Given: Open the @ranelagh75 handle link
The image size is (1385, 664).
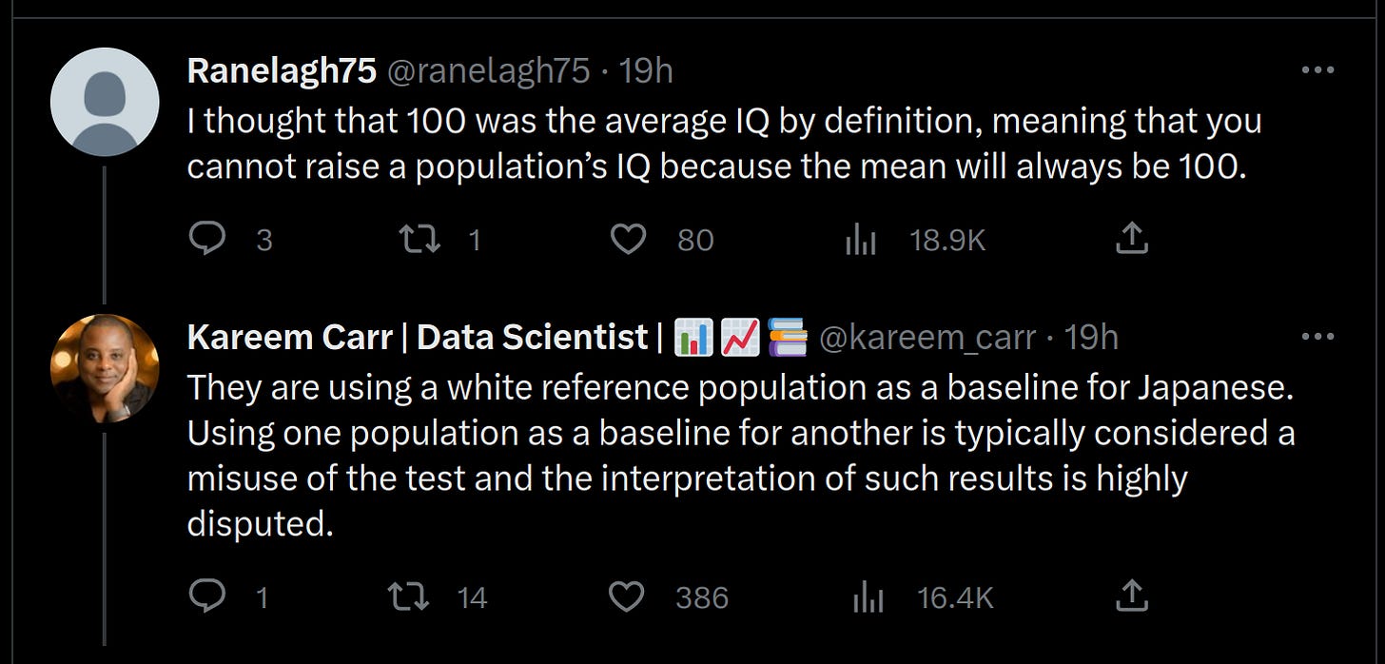Looking at the screenshot, I should click(x=486, y=71).
